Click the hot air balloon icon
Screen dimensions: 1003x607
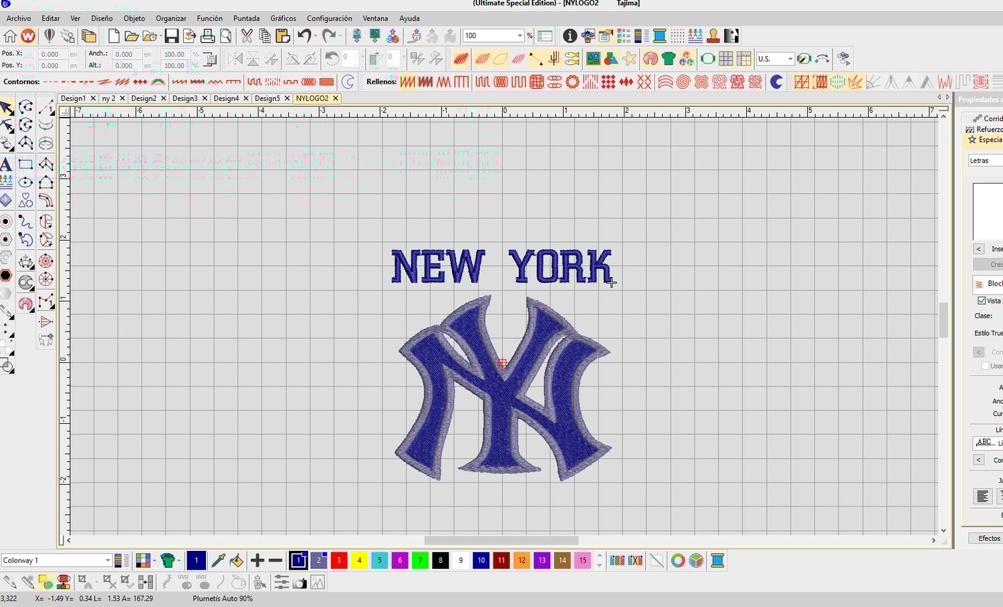pyautogui.click(x=49, y=35)
